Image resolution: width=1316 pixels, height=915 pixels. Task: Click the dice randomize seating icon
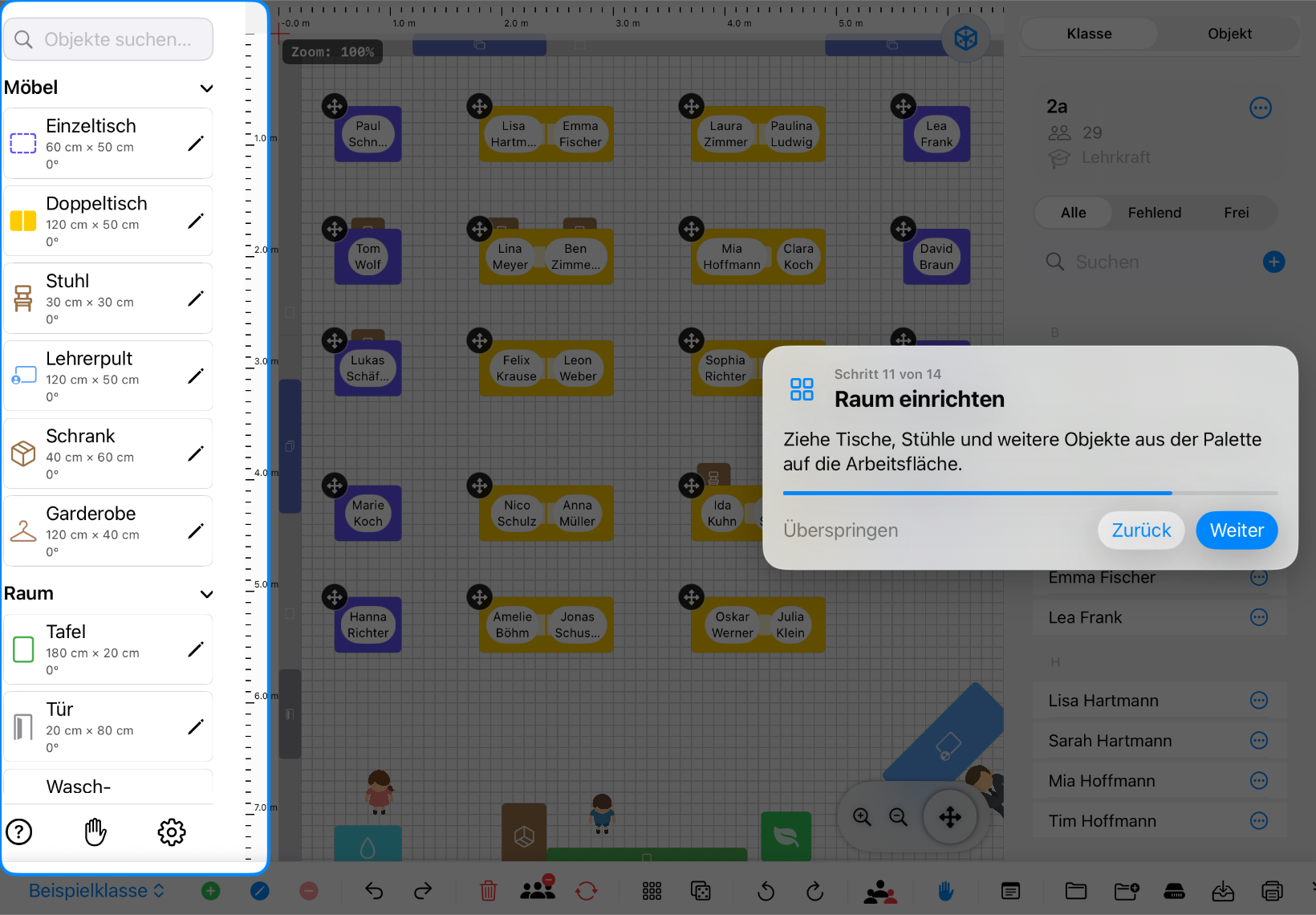click(701, 891)
